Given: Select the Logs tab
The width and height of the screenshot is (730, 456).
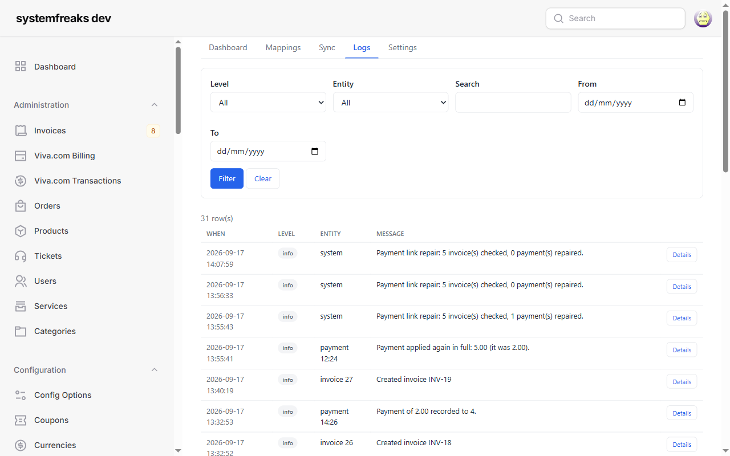Looking at the screenshot, I should click(362, 47).
